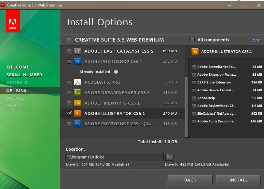Toggle the Acrobat X Pro checkbox

tap(69, 82)
